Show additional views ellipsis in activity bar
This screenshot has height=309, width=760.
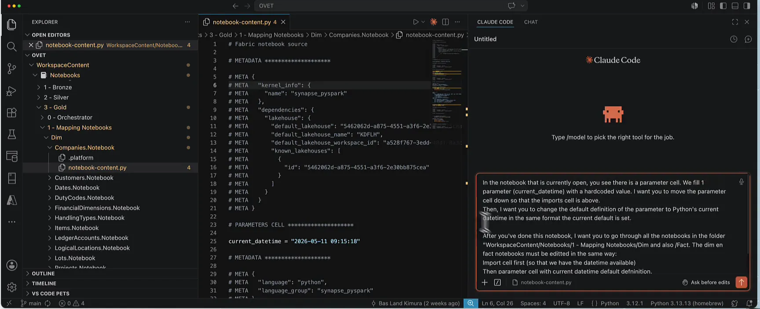coord(12,222)
